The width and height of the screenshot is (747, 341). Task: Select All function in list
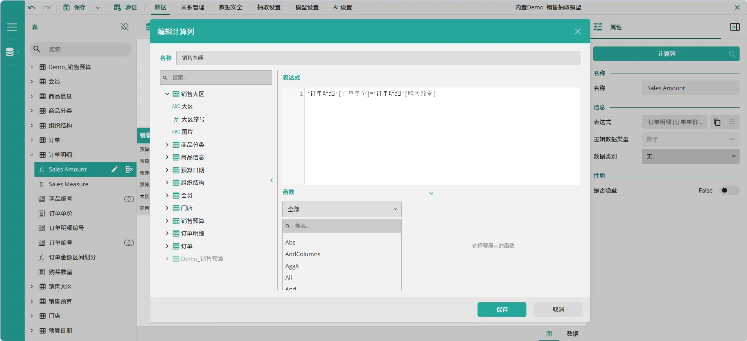coord(289,277)
